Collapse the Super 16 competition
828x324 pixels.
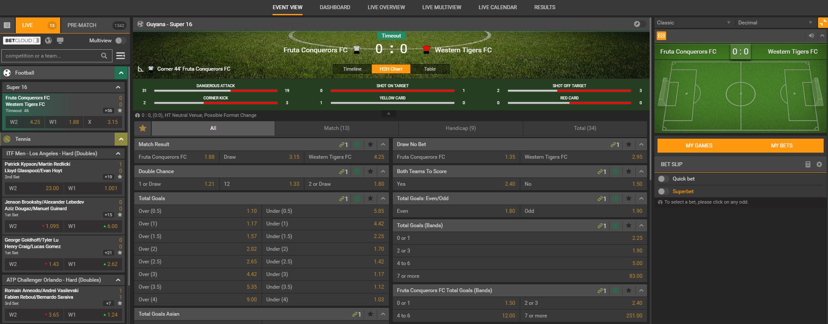point(118,87)
